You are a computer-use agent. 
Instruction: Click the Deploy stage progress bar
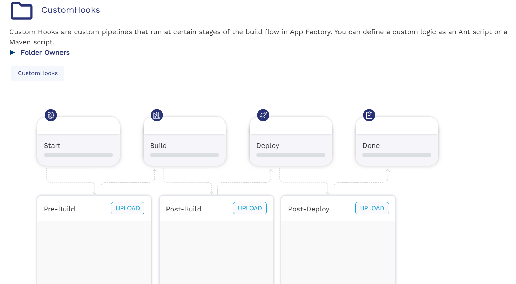point(291,155)
